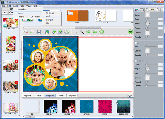Open the shopping cart order icon
The height and width of the screenshot is (119, 165).
pos(130,32)
